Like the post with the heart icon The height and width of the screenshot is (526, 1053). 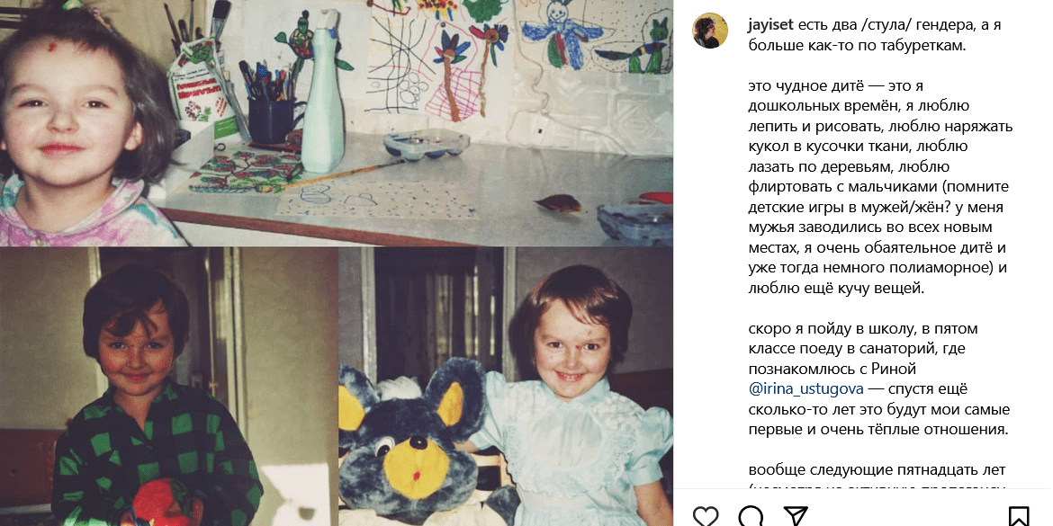pos(706,517)
